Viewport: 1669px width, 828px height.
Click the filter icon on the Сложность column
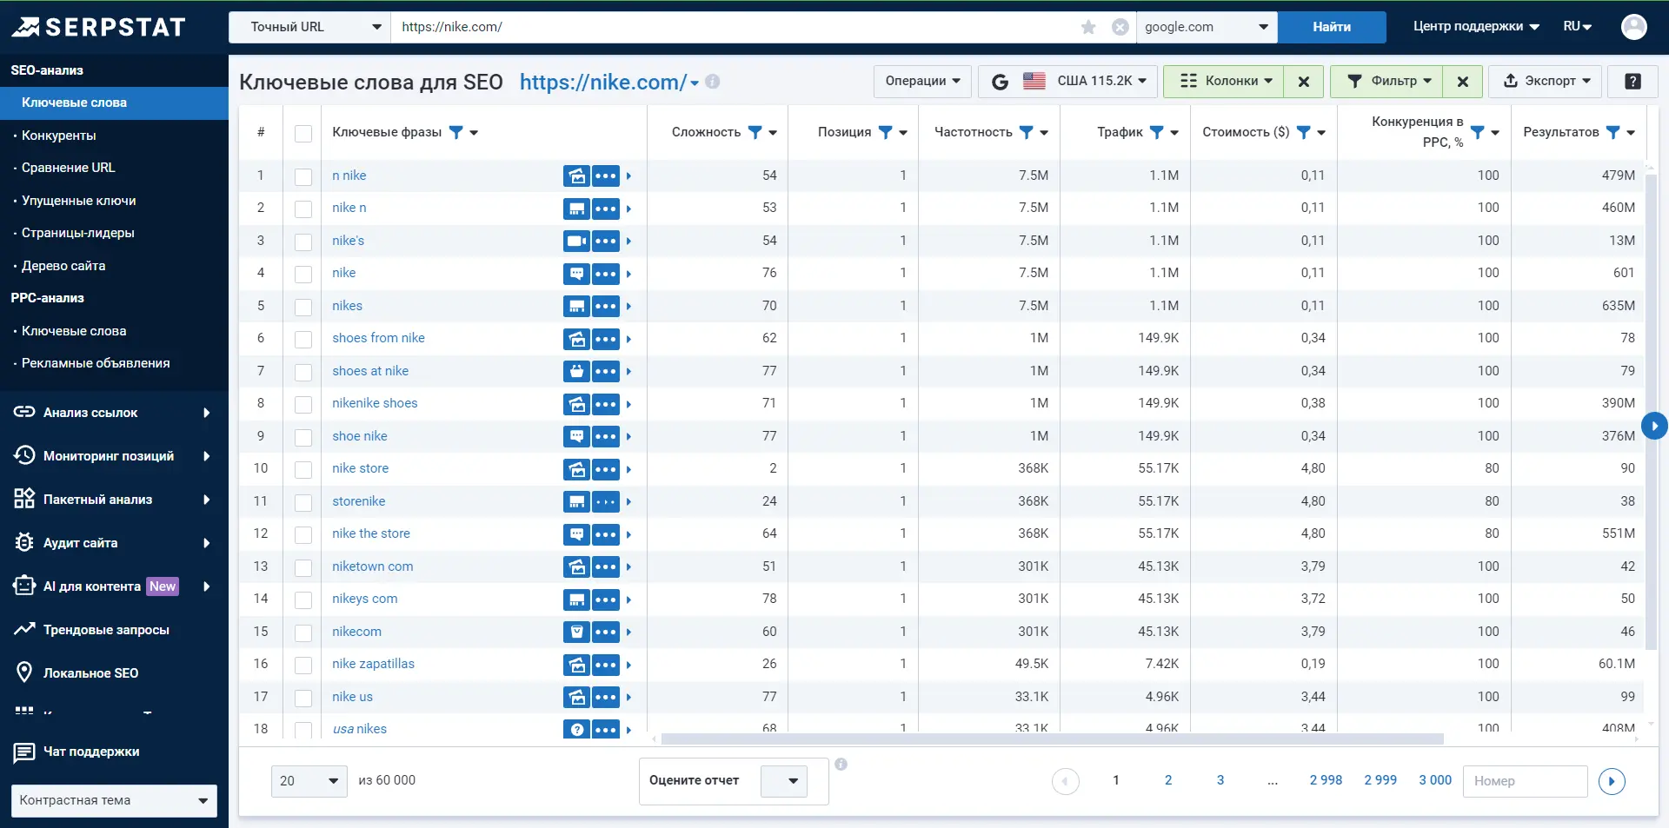(755, 132)
